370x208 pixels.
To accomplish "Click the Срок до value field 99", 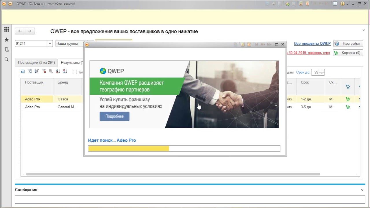I will coord(315,72).
